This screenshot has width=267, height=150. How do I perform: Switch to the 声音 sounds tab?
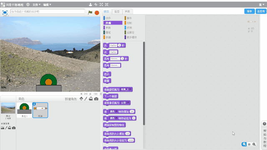pyautogui.click(x=127, y=12)
